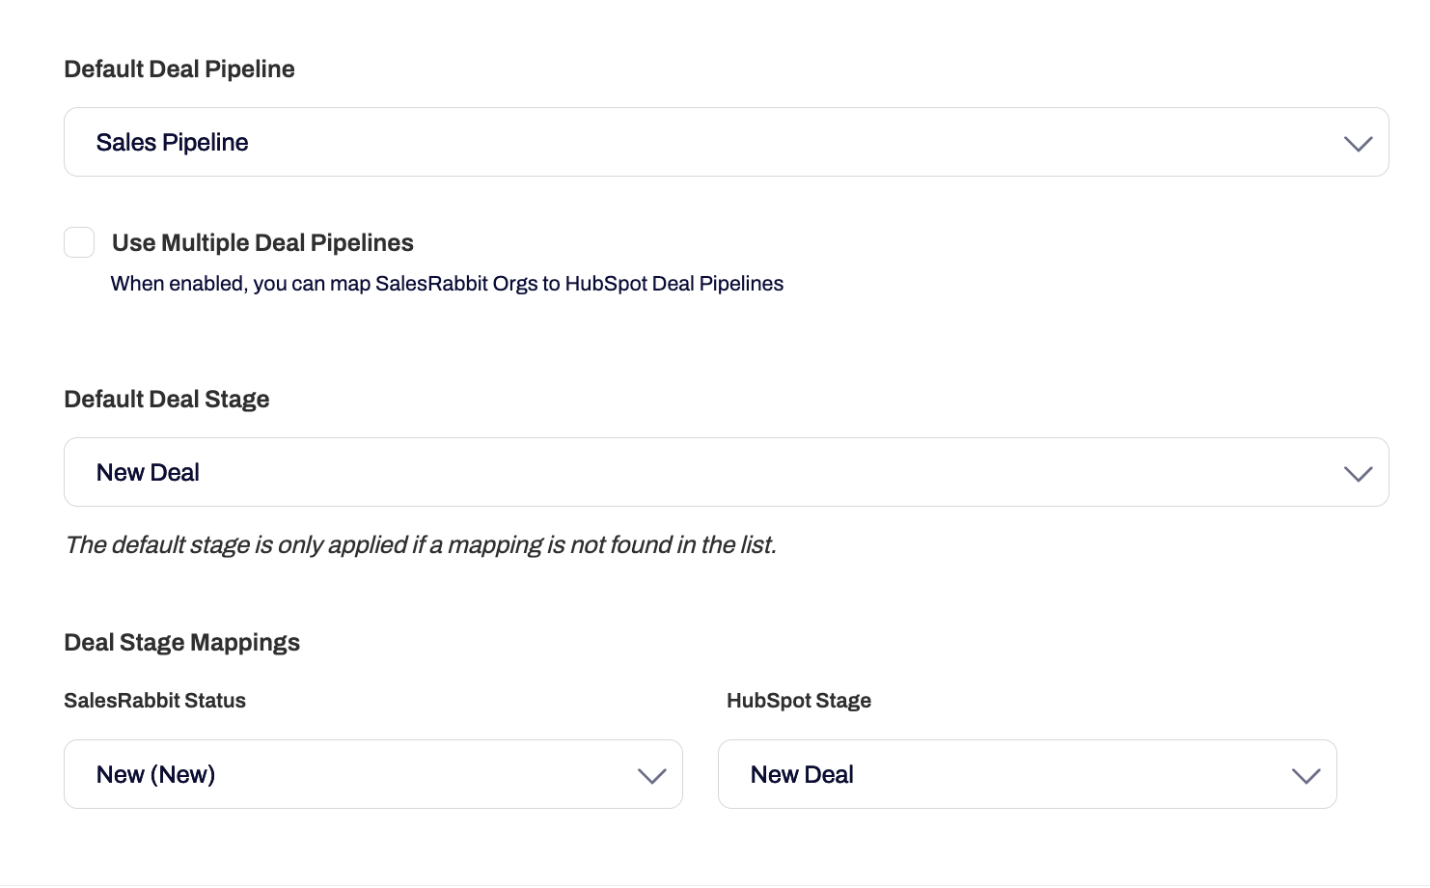Enable the Use Multiple Deal Pipelines checkbox
The image size is (1430, 888).
coord(78,242)
